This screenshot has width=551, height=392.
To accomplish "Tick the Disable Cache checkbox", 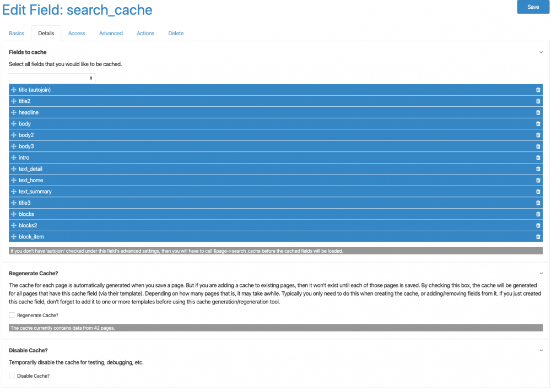I will coord(12,376).
